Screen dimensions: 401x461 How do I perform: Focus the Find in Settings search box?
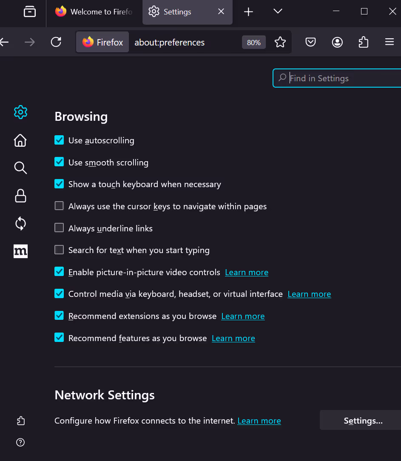(x=337, y=78)
